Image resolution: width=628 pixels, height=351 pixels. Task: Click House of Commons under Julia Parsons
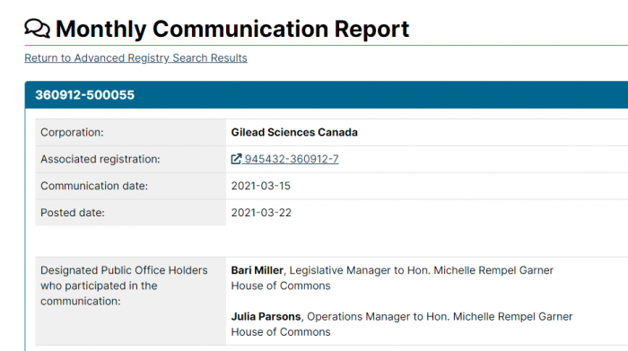click(281, 332)
